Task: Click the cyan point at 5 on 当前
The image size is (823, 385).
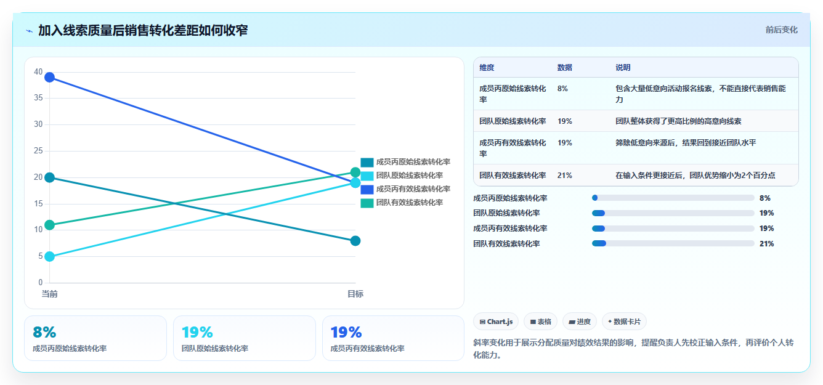Action: pos(49,256)
